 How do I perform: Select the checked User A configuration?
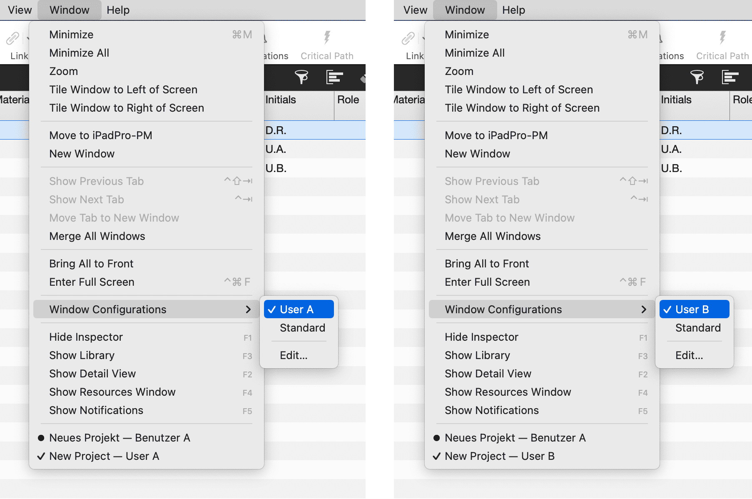coord(299,309)
